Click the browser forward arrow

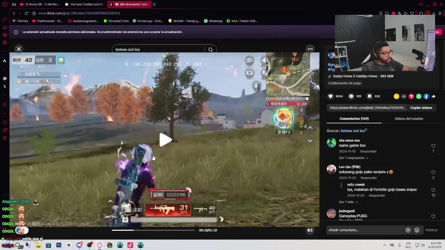coord(20,13)
